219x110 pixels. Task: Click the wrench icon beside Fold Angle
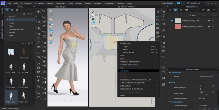click(213, 92)
